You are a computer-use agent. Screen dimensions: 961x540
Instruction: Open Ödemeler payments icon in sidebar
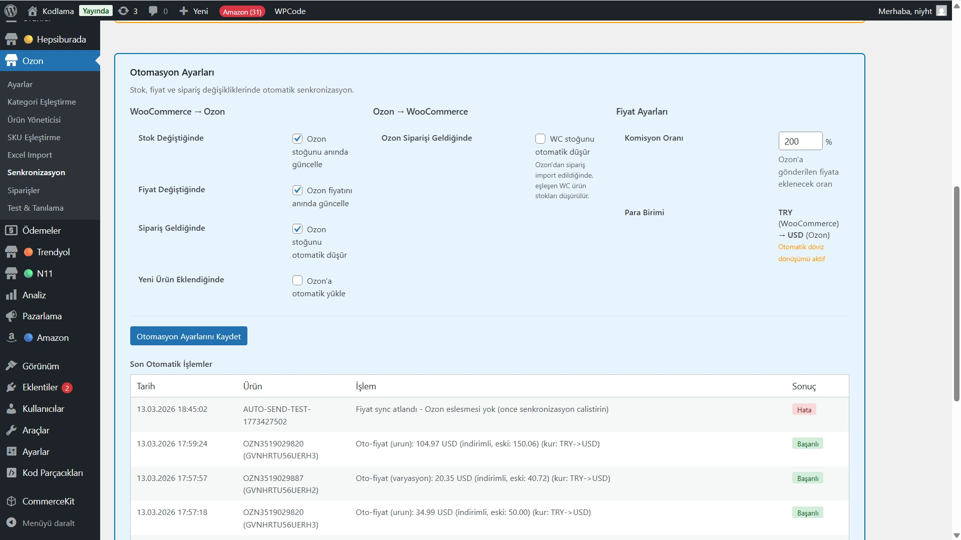[11, 231]
